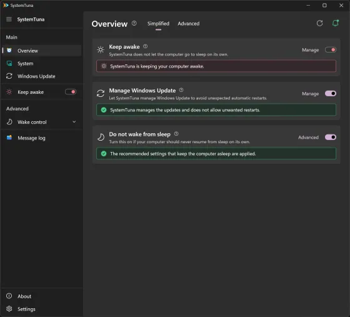Click the Manage Windows Update heading
This screenshot has width=350, height=317.
tap(142, 91)
